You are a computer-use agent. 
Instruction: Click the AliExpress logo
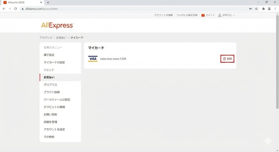tap(57, 25)
